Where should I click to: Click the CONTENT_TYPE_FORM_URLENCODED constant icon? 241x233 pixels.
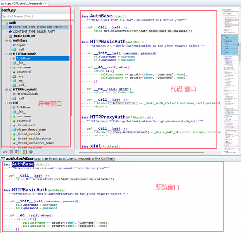pos(10,27)
